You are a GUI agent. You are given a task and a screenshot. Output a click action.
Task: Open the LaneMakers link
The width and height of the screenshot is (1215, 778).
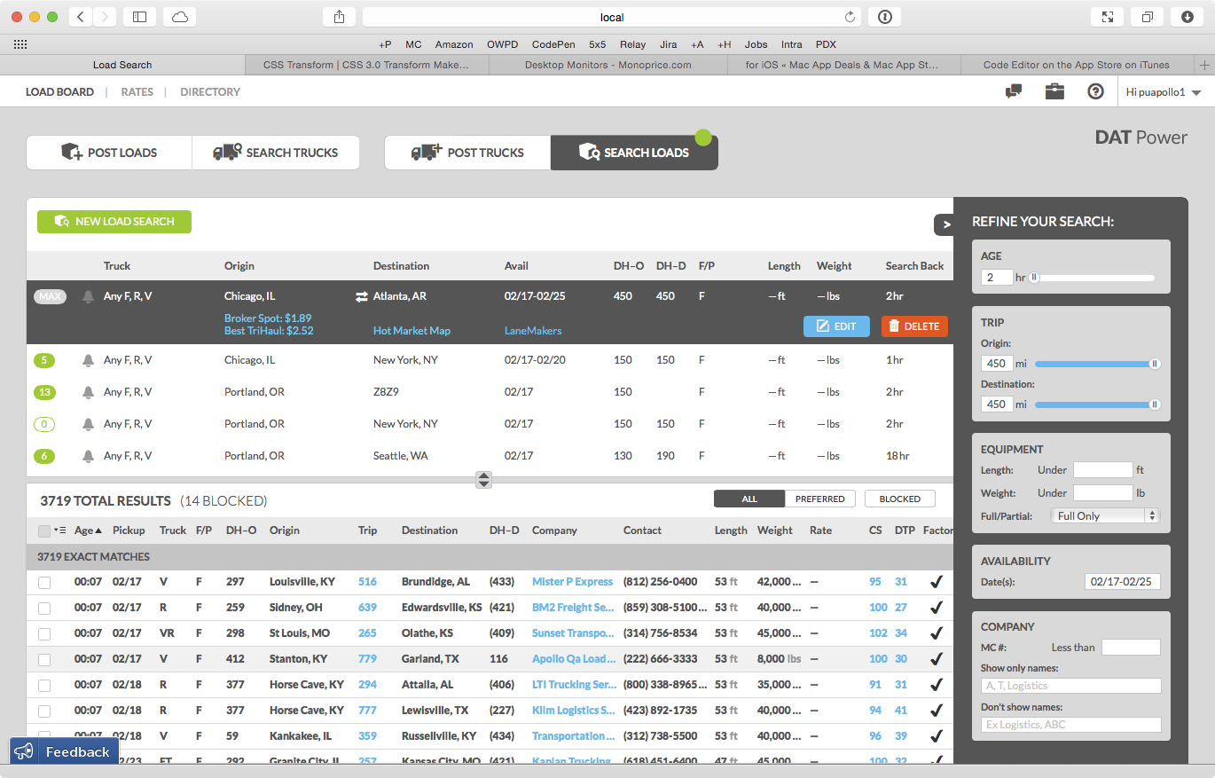pyautogui.click(x=533, y=331)
